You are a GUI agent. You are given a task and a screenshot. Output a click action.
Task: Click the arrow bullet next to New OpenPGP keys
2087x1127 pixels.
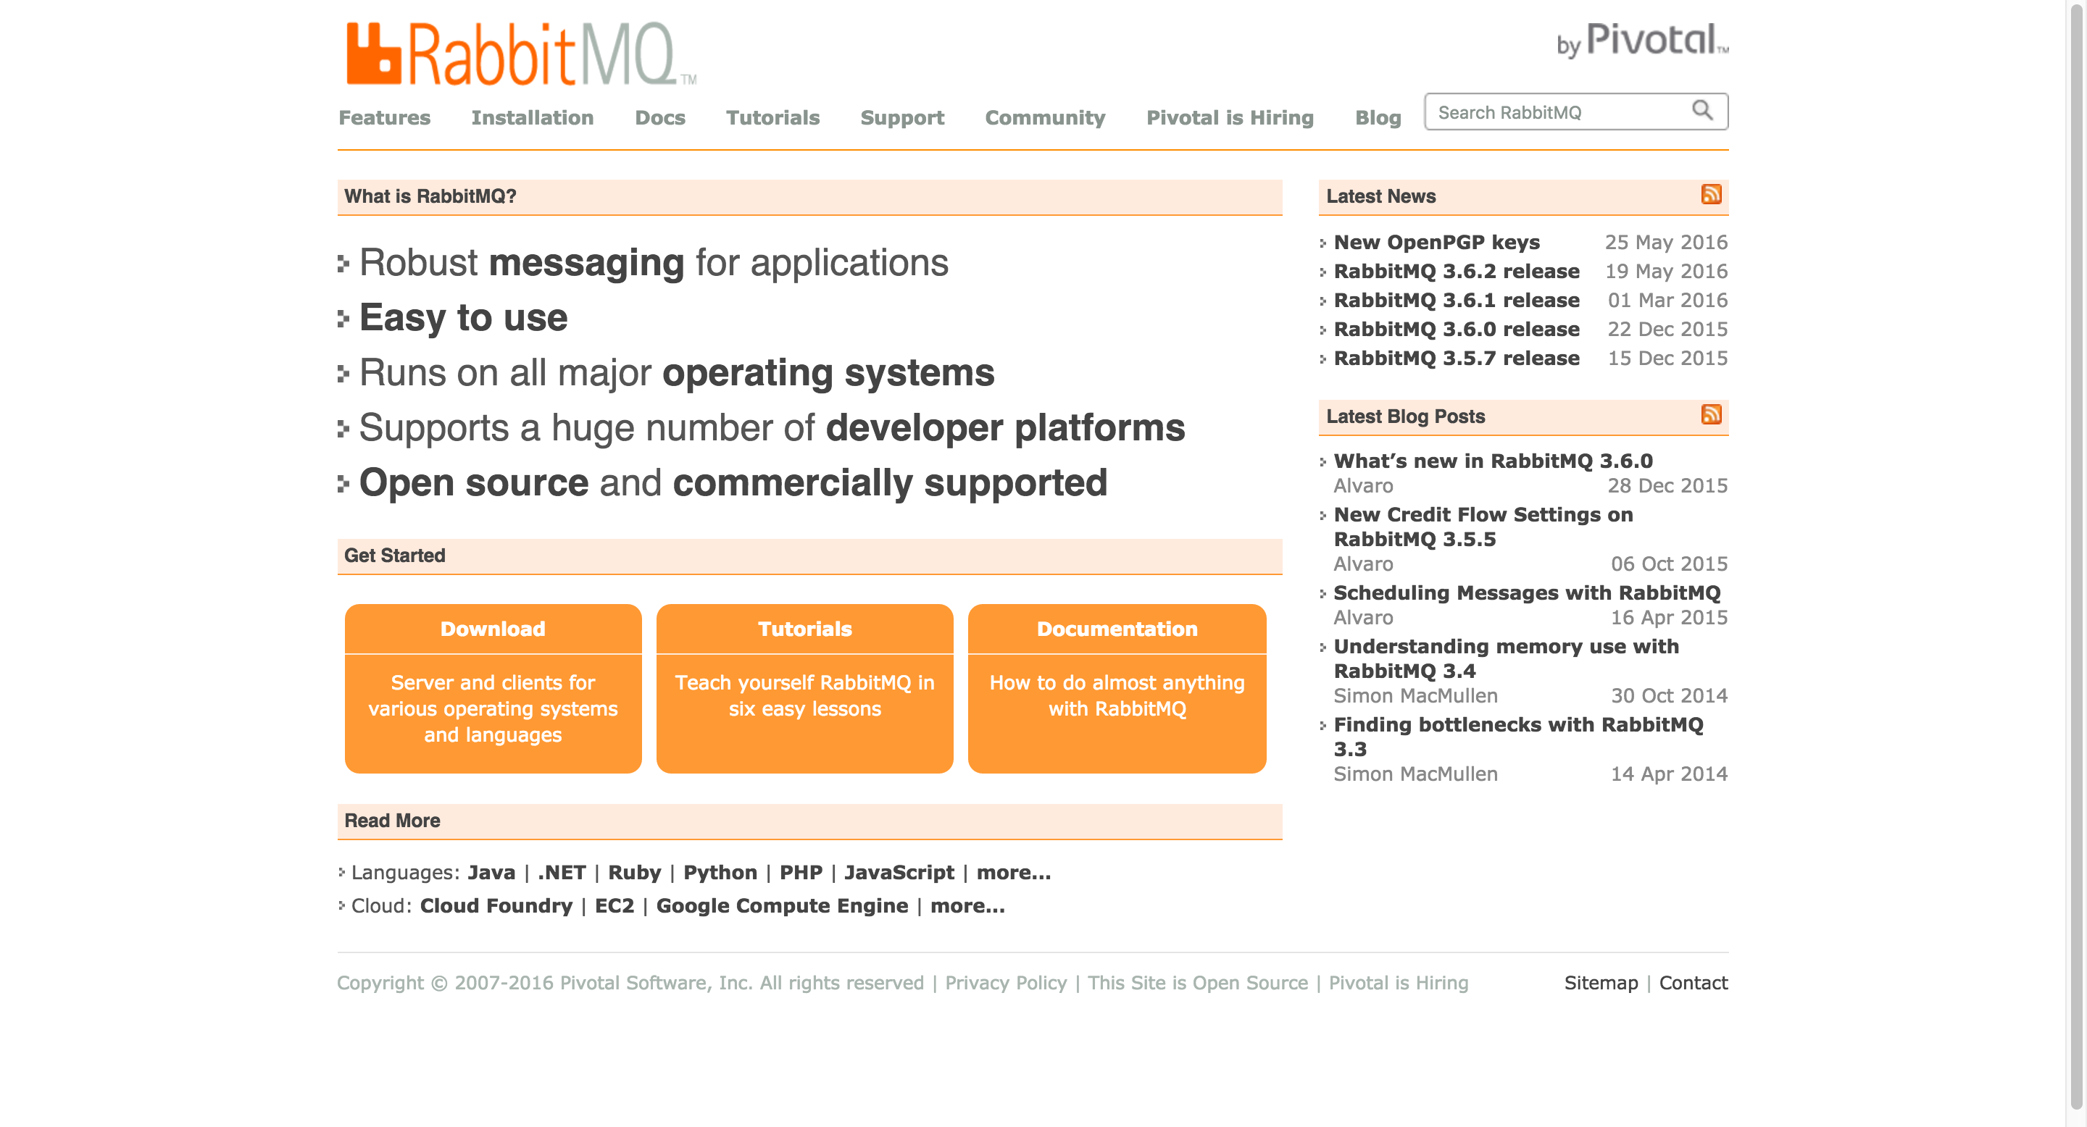(x=1323, y=241)
